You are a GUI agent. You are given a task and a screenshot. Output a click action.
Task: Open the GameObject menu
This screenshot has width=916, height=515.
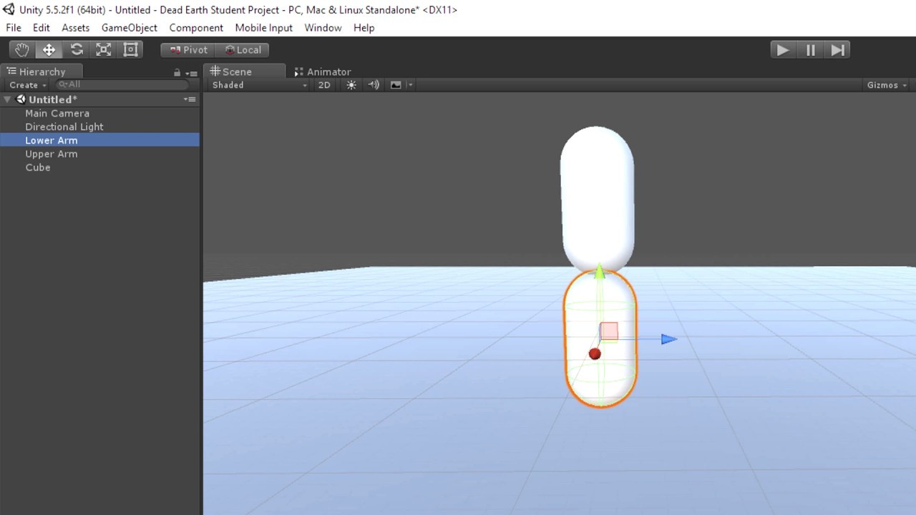pos(129,28)
